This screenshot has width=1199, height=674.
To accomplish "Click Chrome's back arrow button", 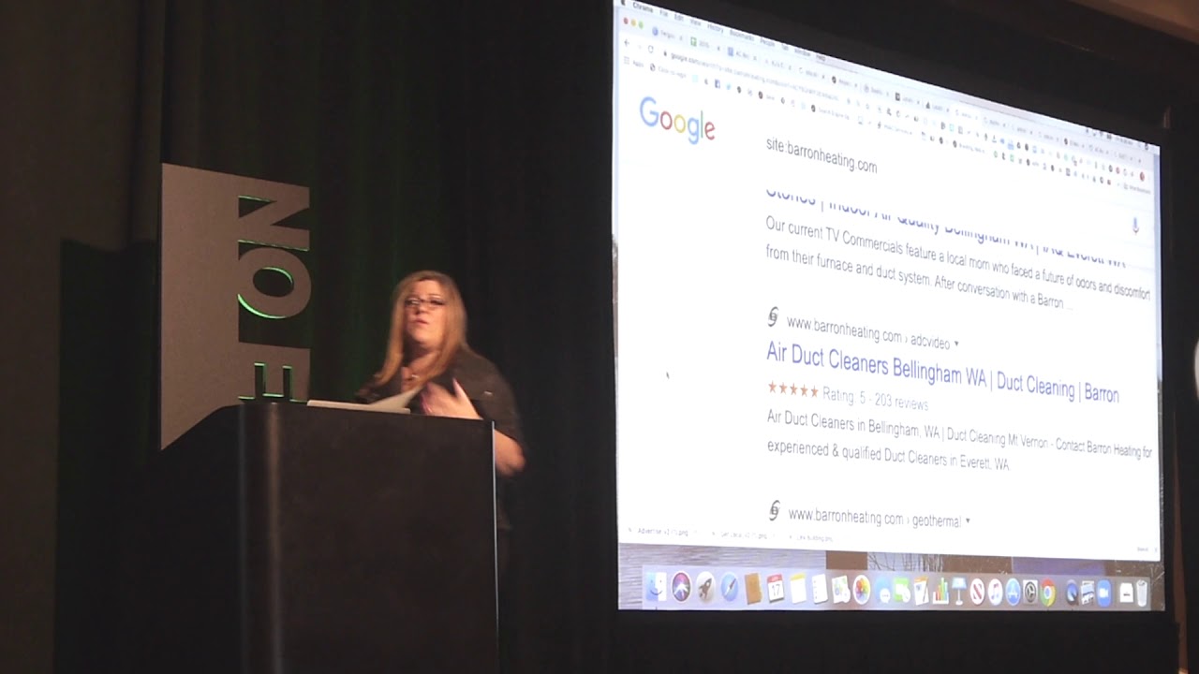I will (x=627, y=43).
